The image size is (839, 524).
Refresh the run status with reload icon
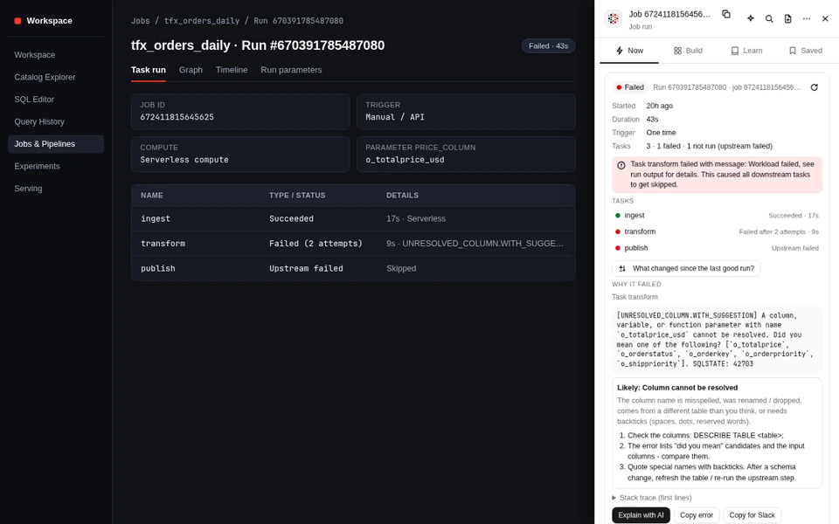coord(814,87)
